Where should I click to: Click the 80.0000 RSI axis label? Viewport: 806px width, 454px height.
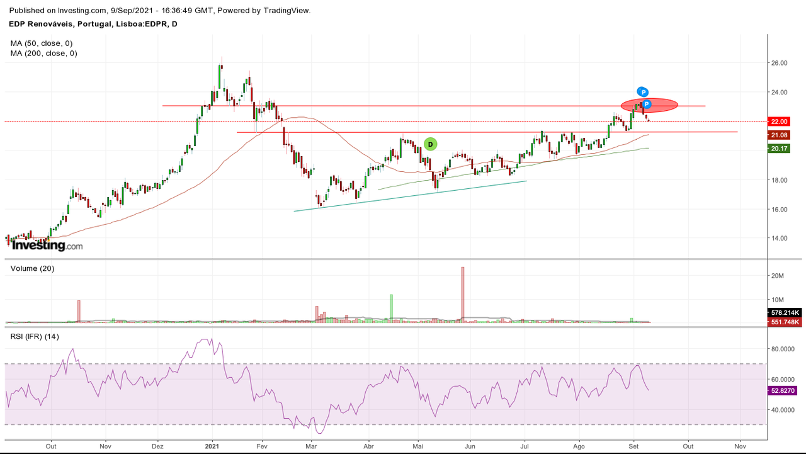click(783, 349)
